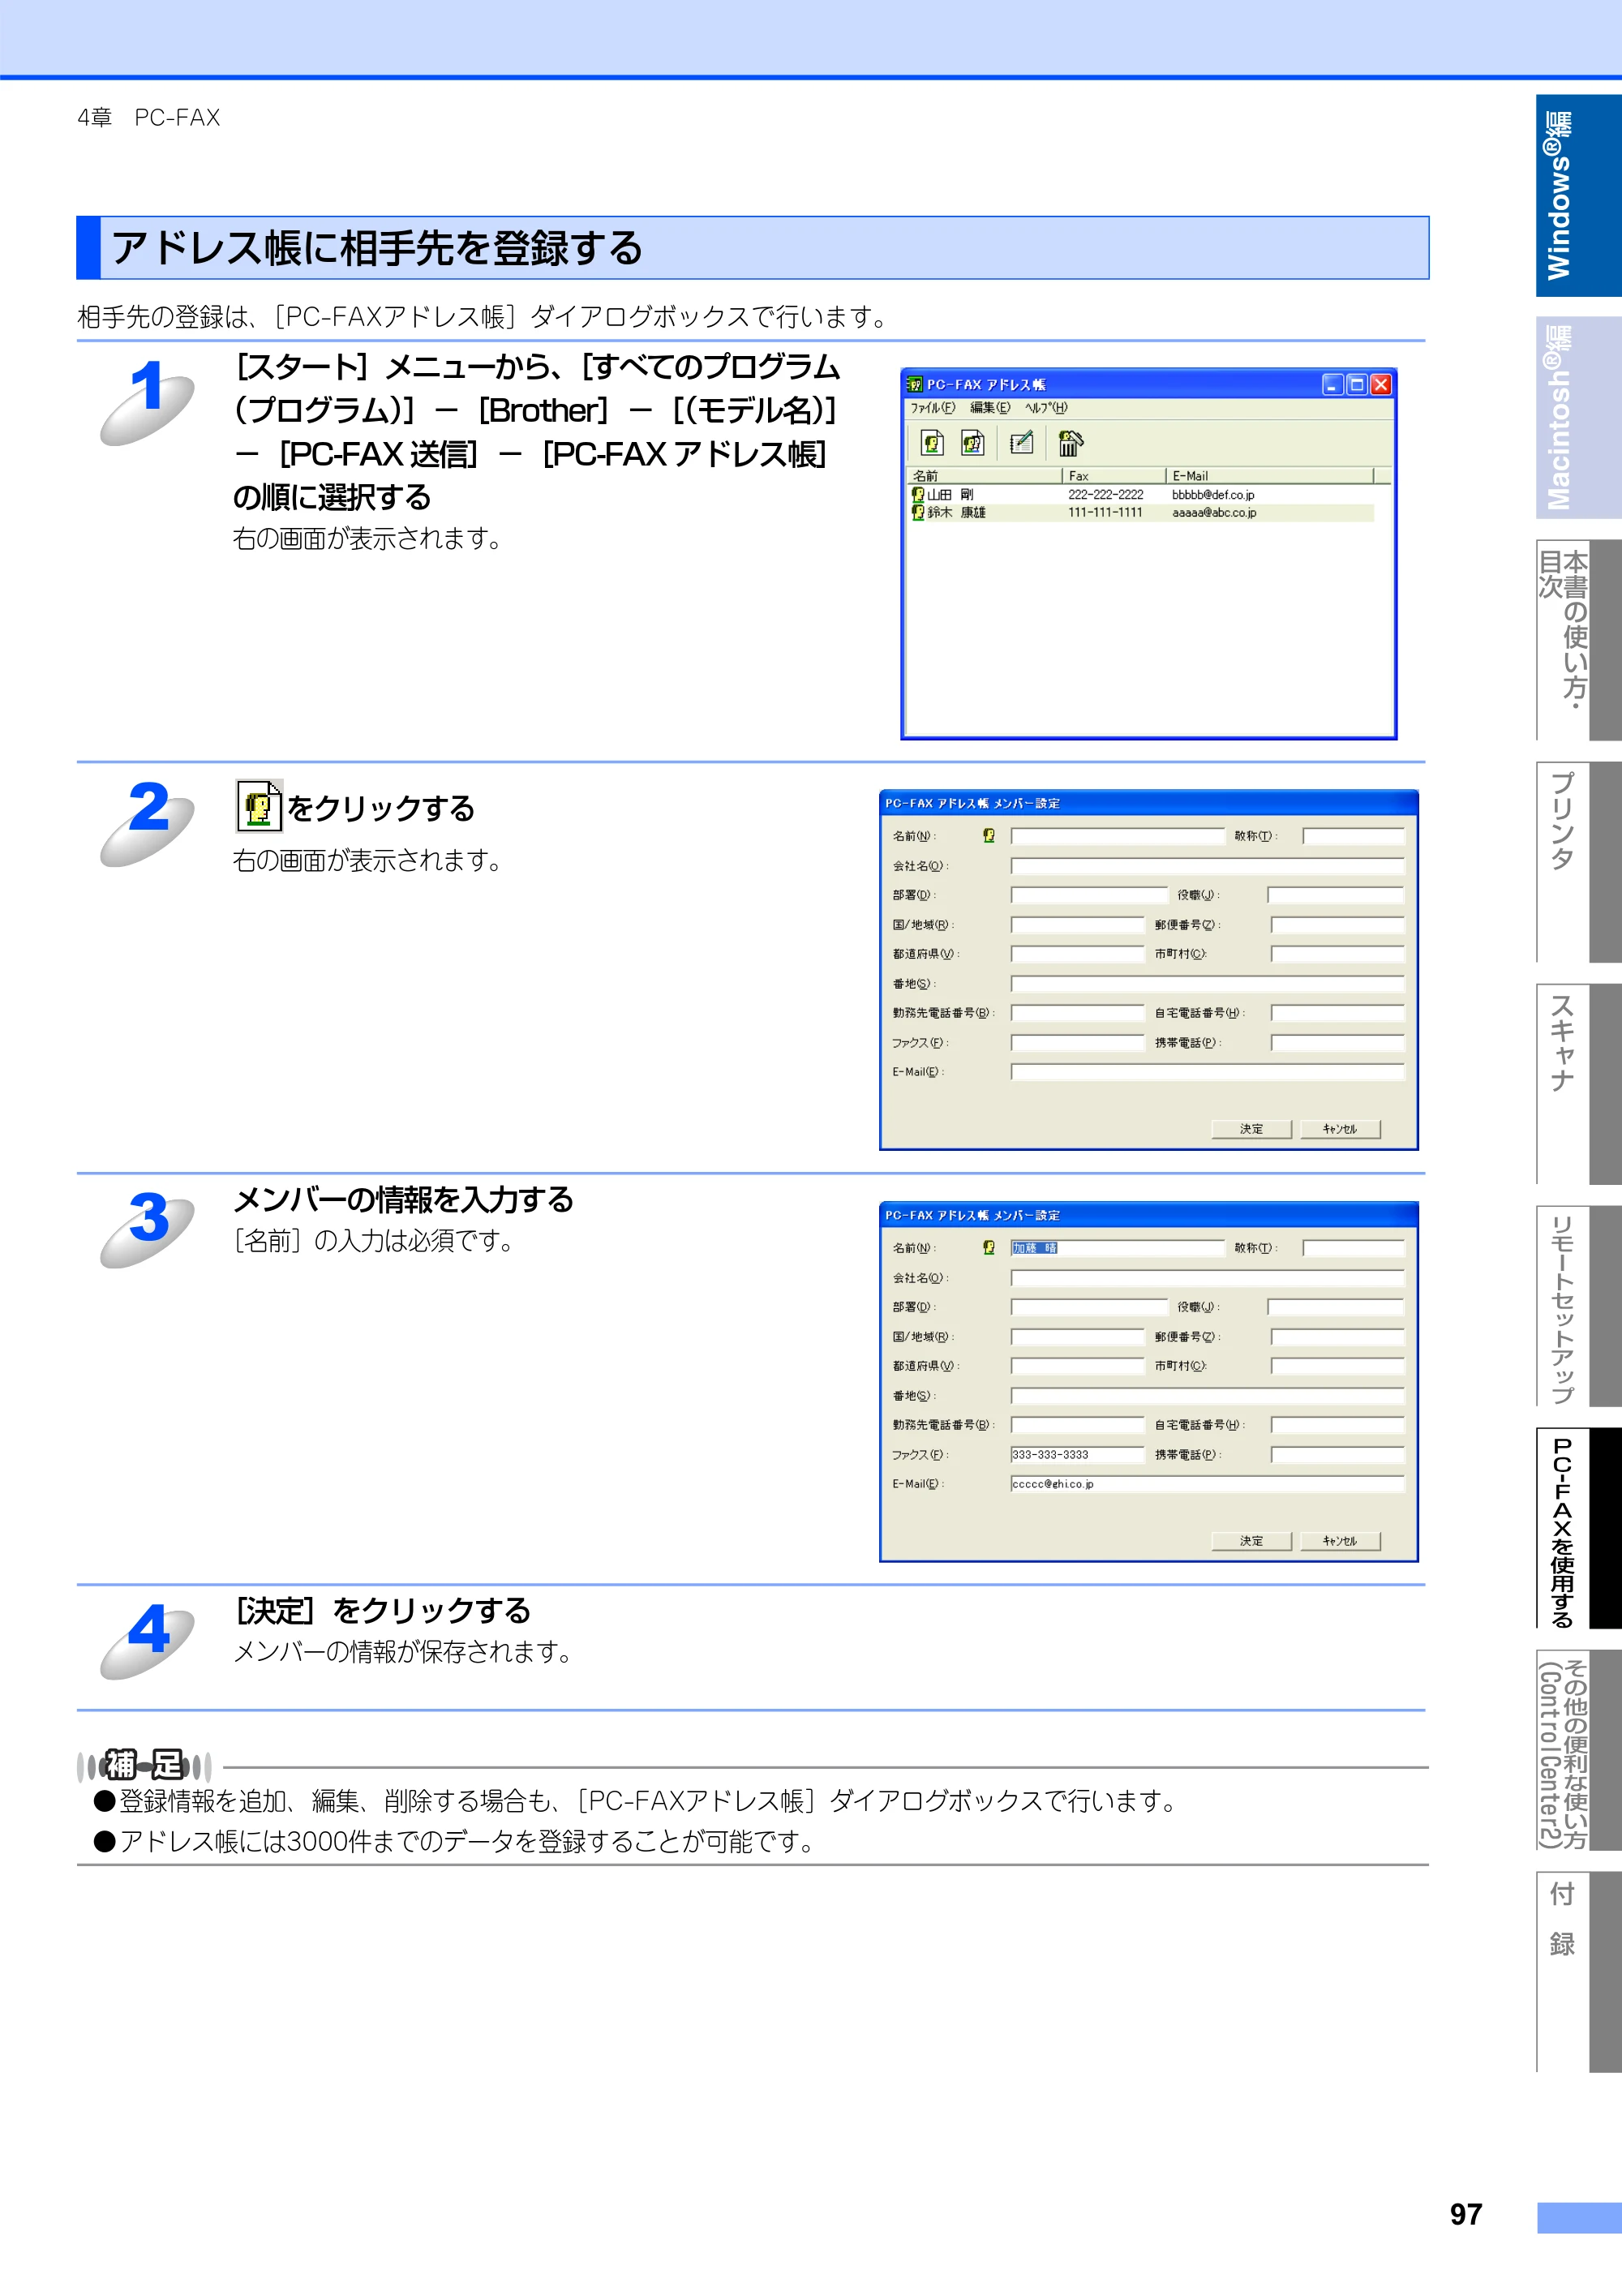
Task: Click the email field showing ccccc@ghi.co.jp
Action: pos(1207,1484)
